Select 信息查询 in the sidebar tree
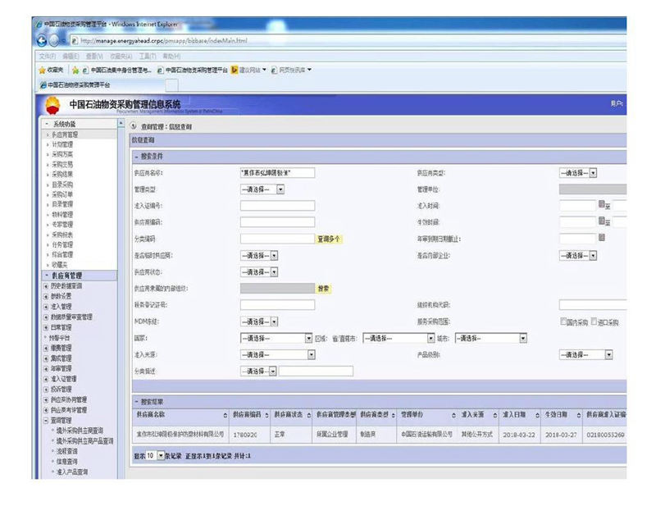 click(67, 462)
